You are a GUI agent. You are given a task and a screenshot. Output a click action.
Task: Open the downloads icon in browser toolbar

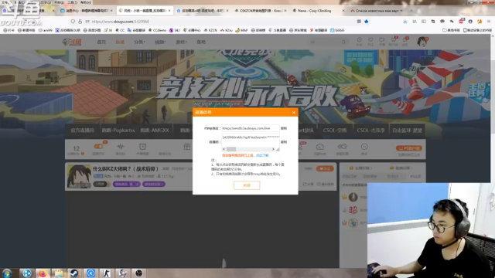405,22
